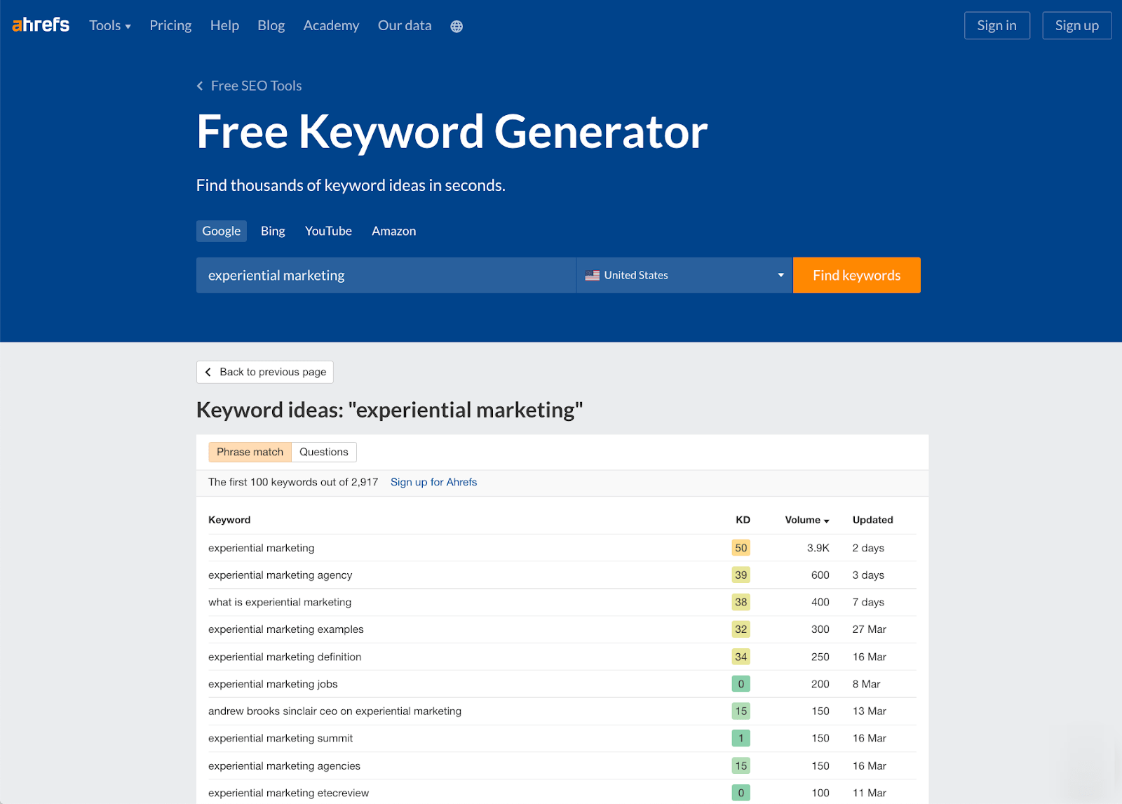Open the Sign up for Ahrefs link
Viewport: 1122px width, 804px height.
[433, 482]
